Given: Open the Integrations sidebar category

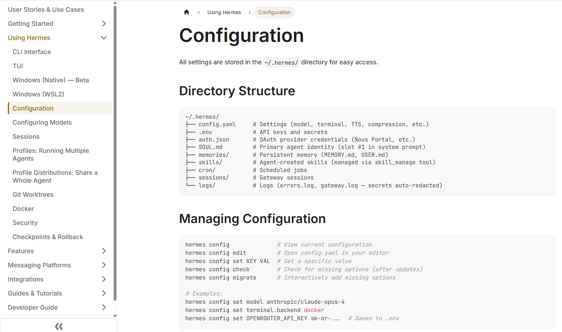Looking at the screenshot, I should pyautogui.click(x=25, y=279).
